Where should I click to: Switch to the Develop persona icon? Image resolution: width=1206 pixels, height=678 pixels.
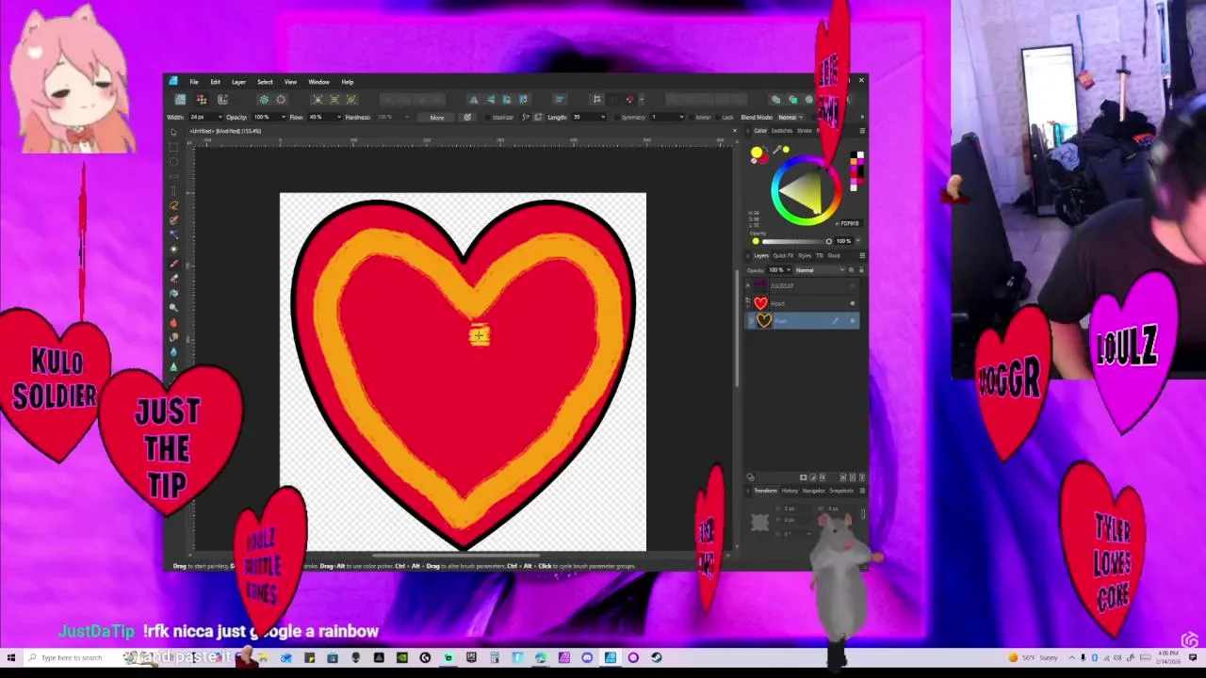pyautogui.click(x=222, y=99)
